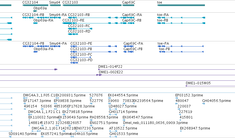Screen dimensions: 235x138
Task: Click EST GH01714.5prime
Action: tap(123, 112)
